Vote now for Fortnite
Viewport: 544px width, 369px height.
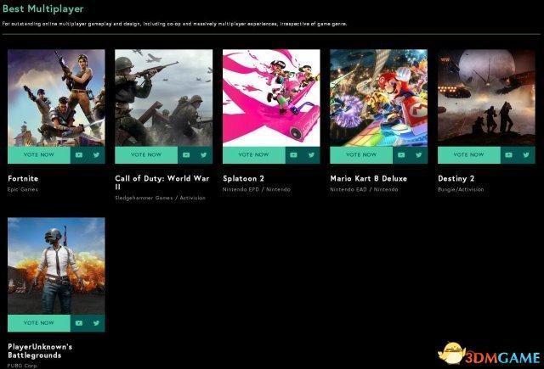point(39,154)
